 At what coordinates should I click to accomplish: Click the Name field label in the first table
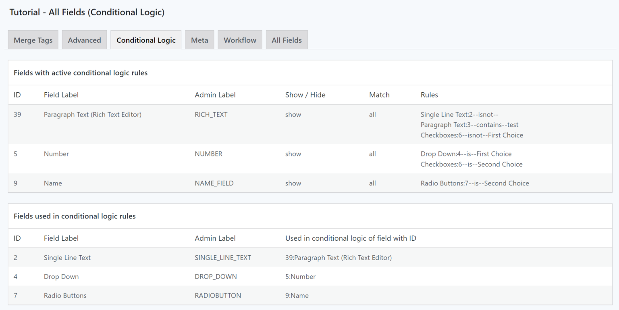(53, 183)
